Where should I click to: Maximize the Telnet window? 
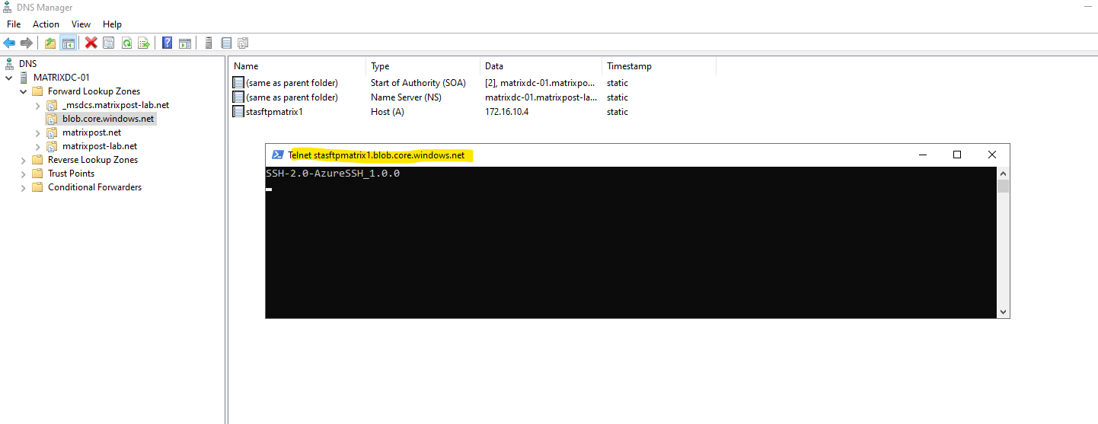point(957,155)
